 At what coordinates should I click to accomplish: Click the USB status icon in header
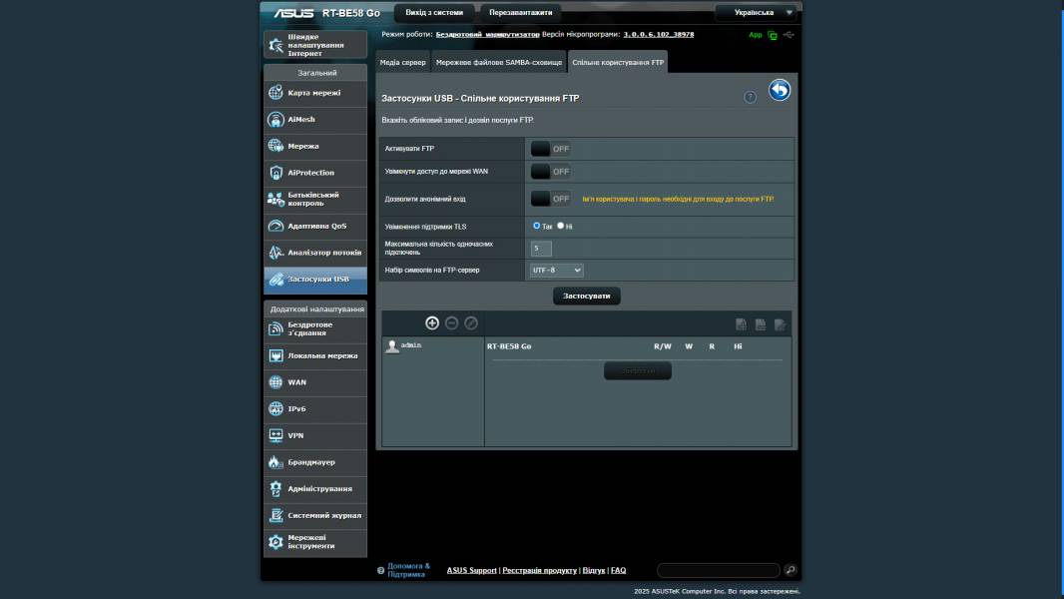(x=790, y=35)
